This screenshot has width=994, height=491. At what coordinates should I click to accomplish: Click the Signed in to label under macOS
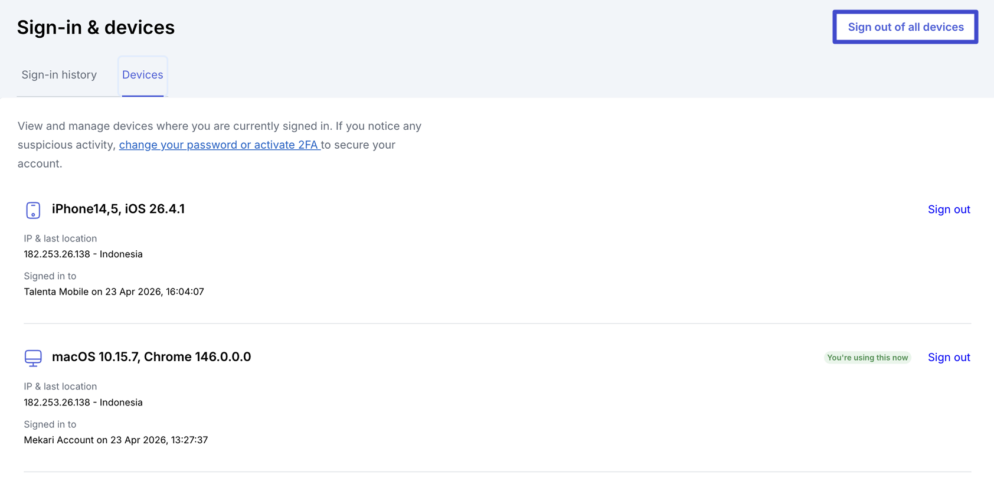tap(50, 424)
